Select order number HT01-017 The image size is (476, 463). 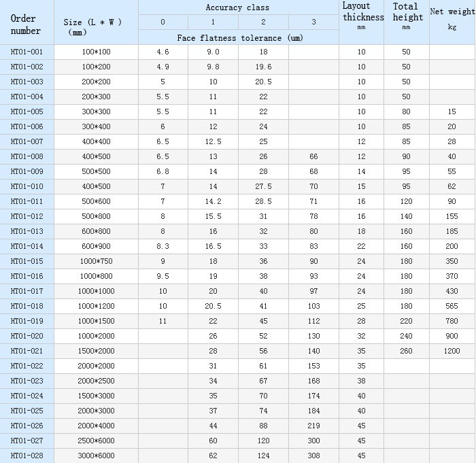click(x=27, y=291)
